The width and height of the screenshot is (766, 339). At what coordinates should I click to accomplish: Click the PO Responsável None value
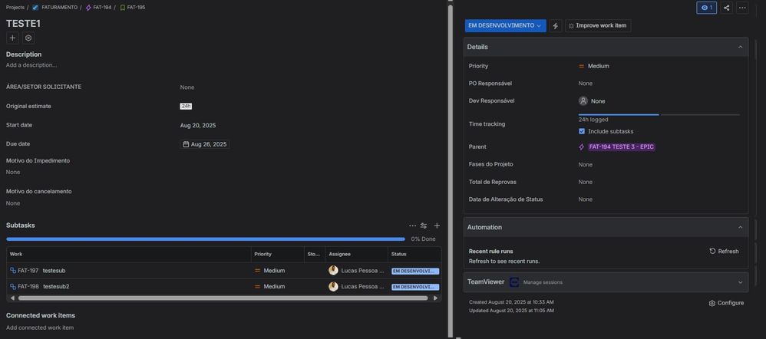[586, 84]
